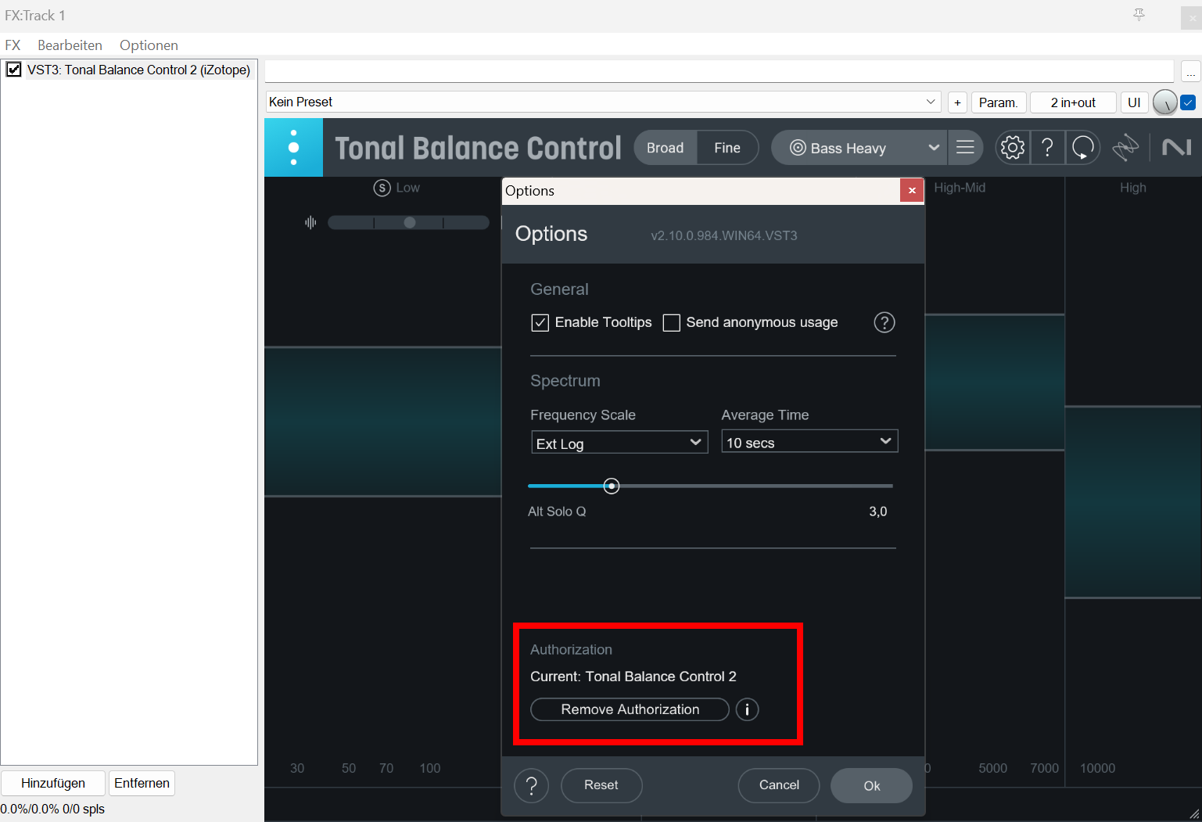
Task: Click the Alt Solo Q value 3,0
Action: tap(877, 512)
